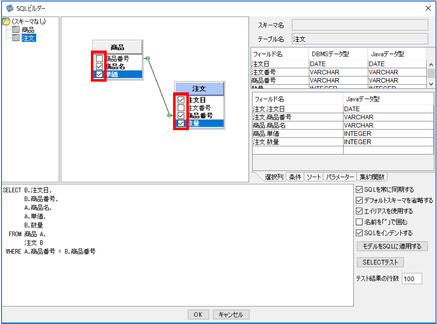Toggle デフォルトスキーマを省略する checkbox
The width and height of the screenshot is (437, 324).
(359, 201)
